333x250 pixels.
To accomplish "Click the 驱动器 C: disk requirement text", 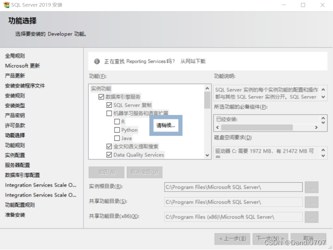I will pyautogui.click(x=264, y=151).
